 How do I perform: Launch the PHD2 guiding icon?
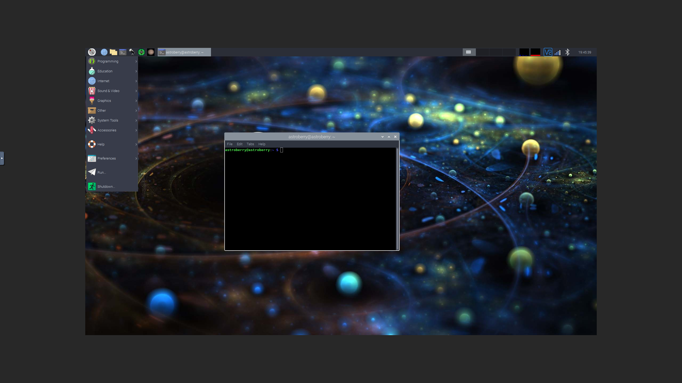pos(141,52)
